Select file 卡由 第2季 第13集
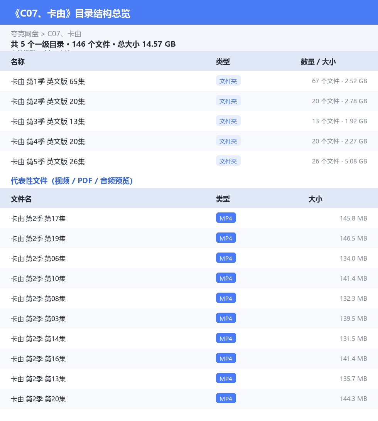The height and width of the screenshot is (421, 378). point(38,379)
